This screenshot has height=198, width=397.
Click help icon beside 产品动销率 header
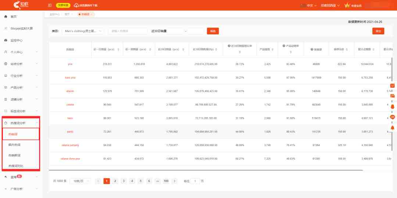pos(284,46)
